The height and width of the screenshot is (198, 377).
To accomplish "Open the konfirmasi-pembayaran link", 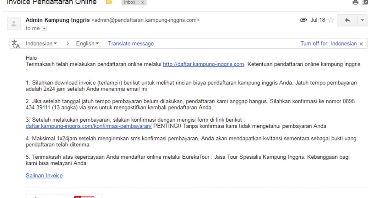I will (x=89, y=126).
